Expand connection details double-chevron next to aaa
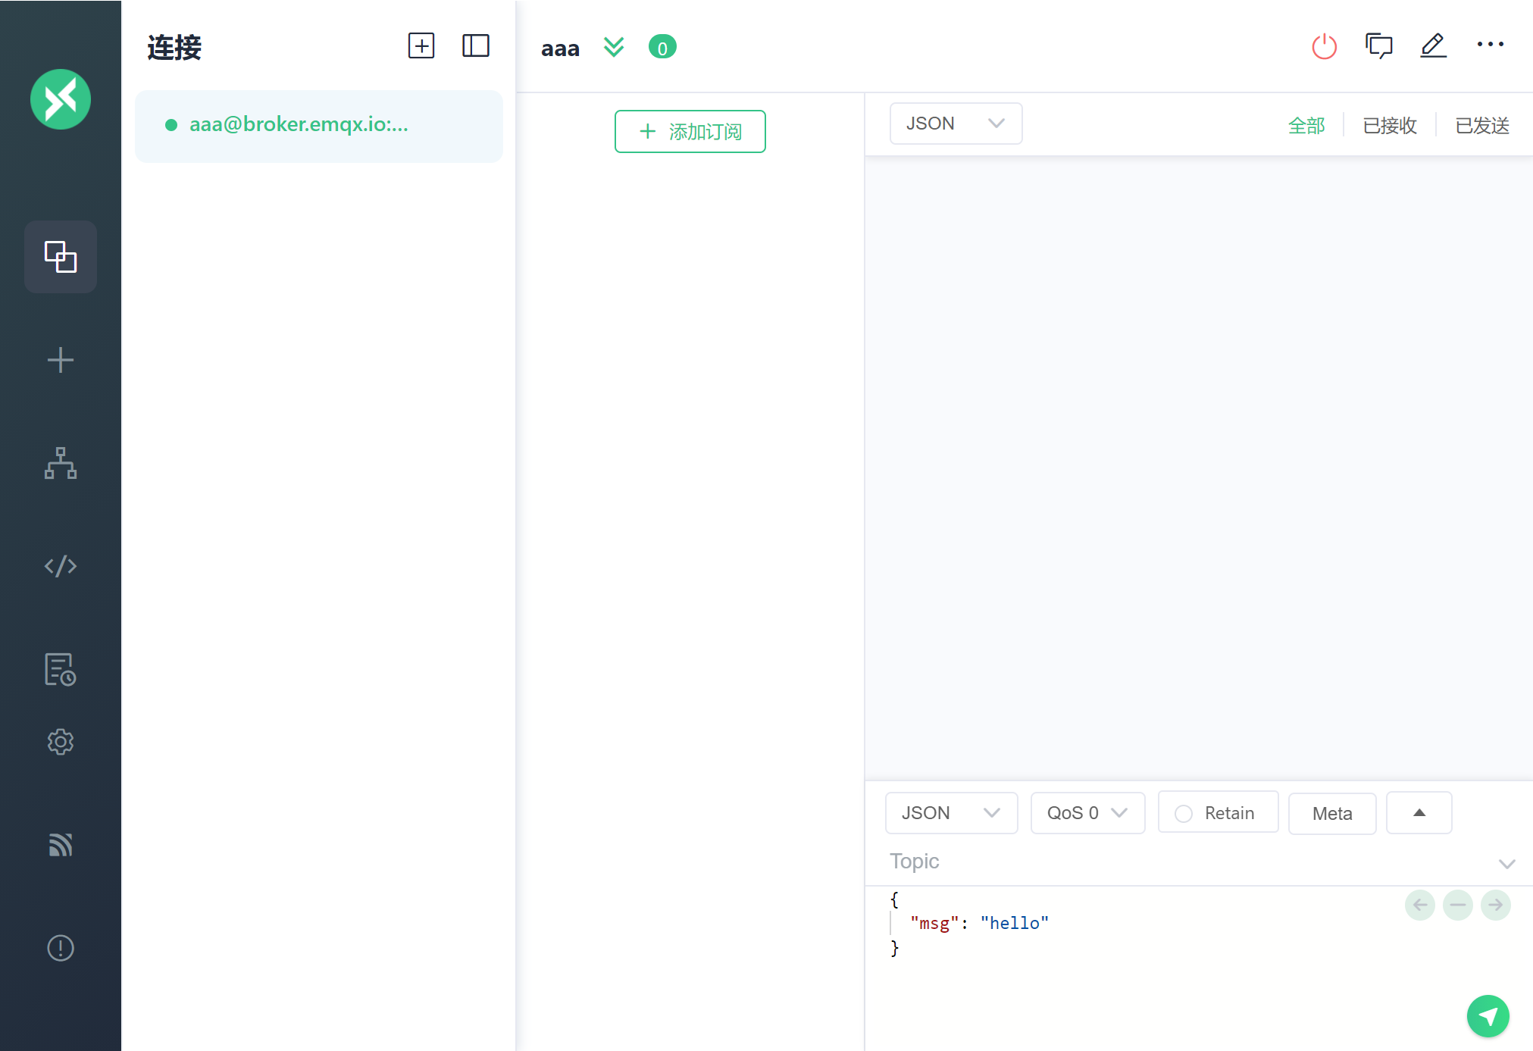 point(613,48)
